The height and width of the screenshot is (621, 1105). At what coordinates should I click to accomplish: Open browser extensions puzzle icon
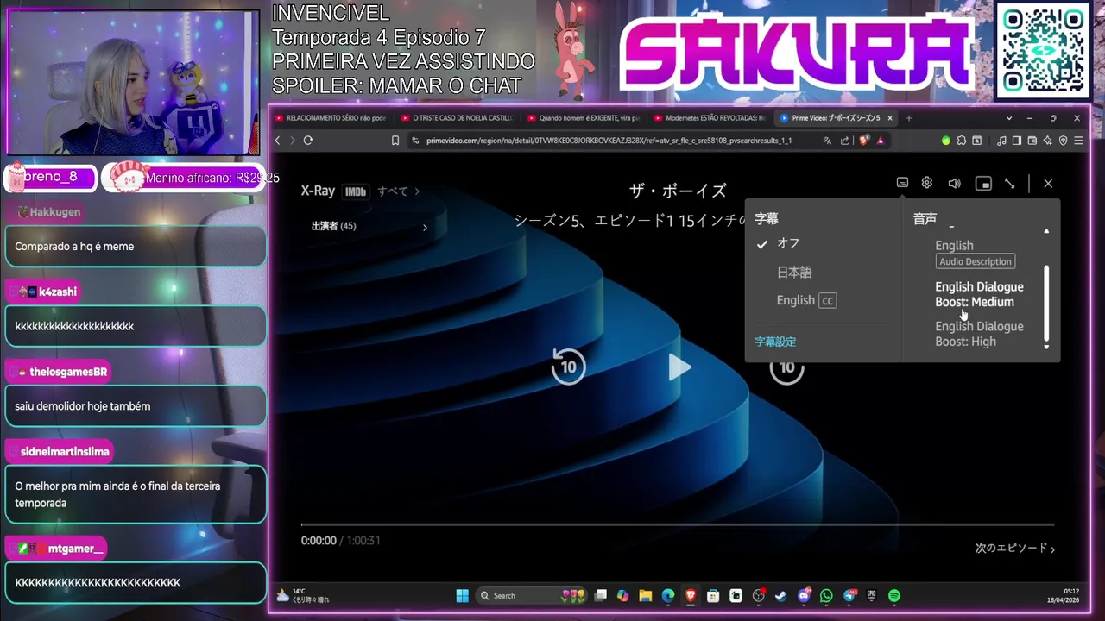point(961,141)
